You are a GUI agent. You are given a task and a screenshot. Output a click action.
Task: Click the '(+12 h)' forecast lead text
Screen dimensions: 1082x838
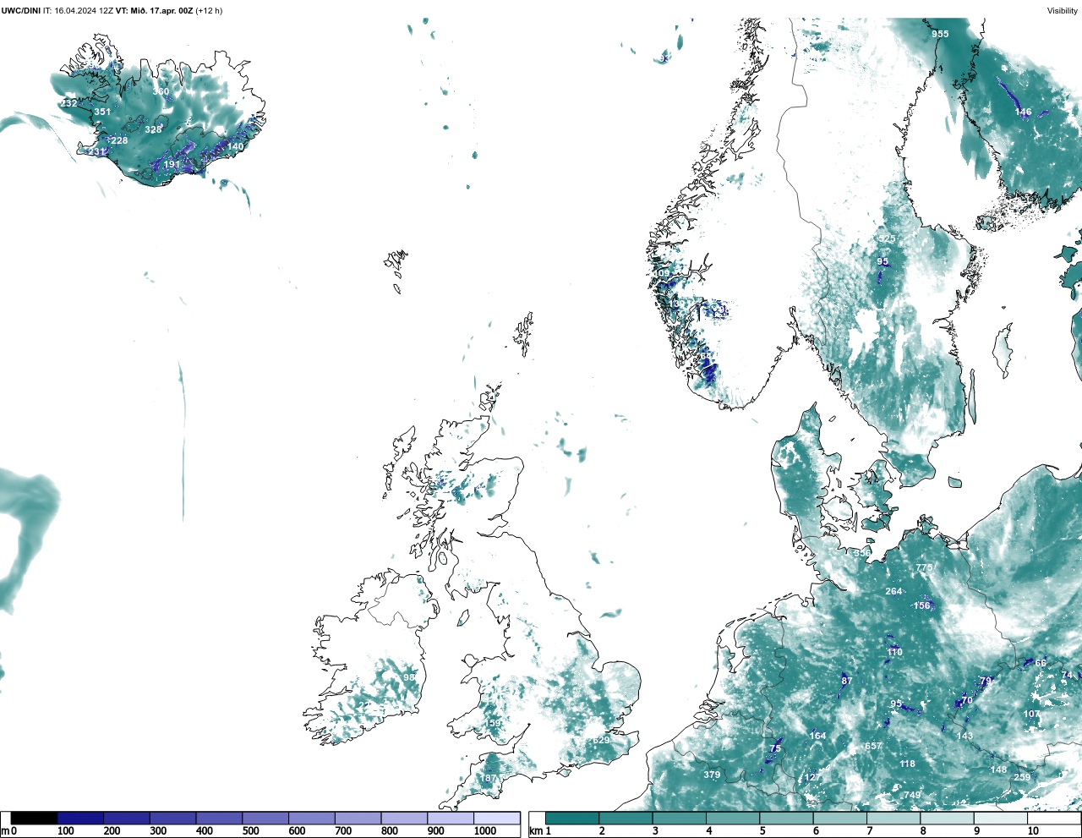209,11
